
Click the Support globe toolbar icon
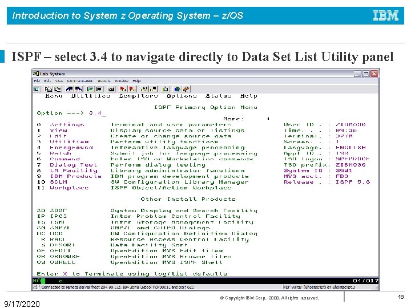coord(177,89)
